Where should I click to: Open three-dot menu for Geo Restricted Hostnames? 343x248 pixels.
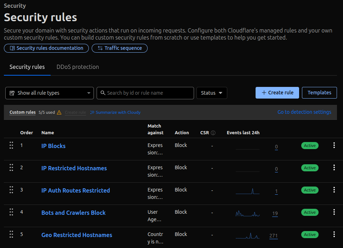334,235
